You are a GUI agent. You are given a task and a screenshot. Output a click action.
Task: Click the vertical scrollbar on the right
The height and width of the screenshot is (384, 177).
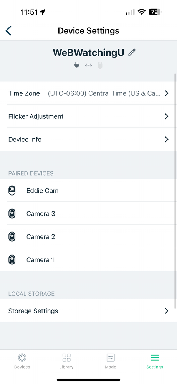point(175,191)
